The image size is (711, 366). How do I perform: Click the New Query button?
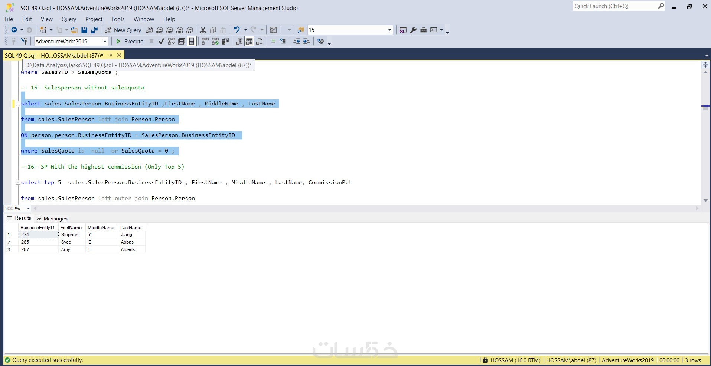(x=123, y=30)
